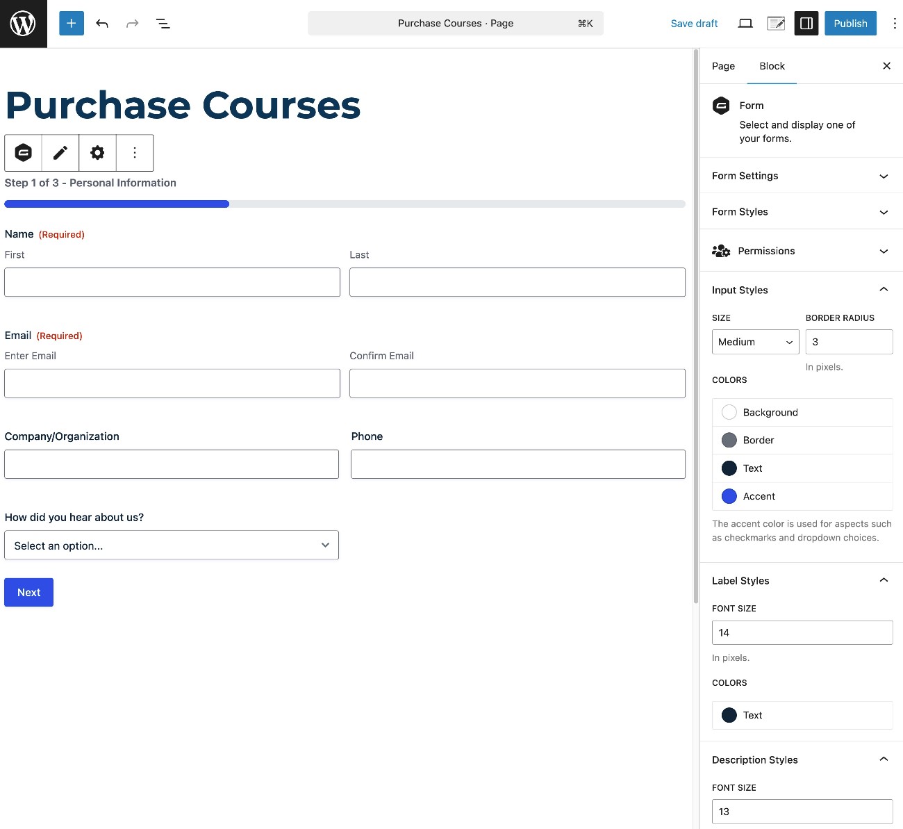The image size is (903, 829).
Task: Open the input size dropdown set to Medium
Action: pos(755,342)
